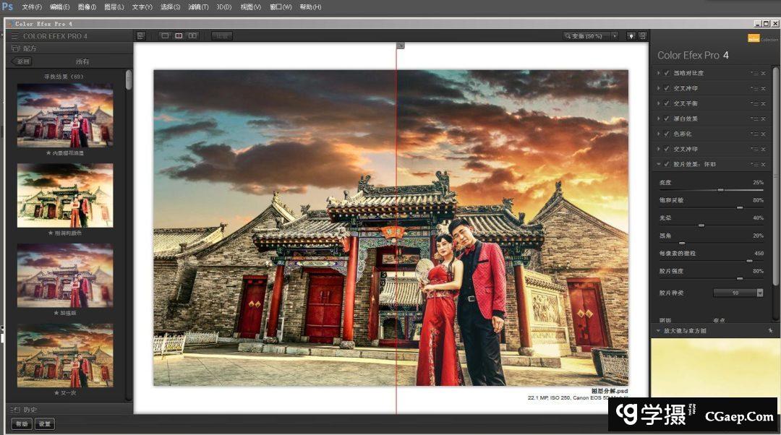Choose the side-by-side preview icon

tap(192, 35)
